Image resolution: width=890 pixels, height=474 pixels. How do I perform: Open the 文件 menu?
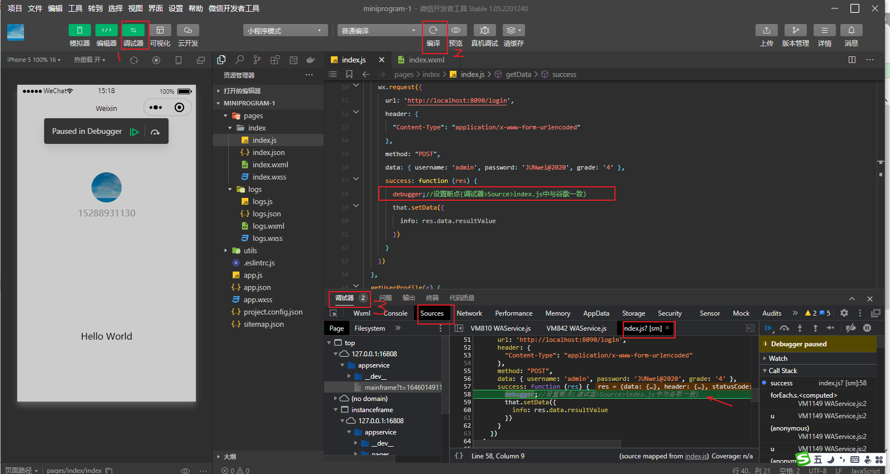pyautogui.click(x=35, y=8)
